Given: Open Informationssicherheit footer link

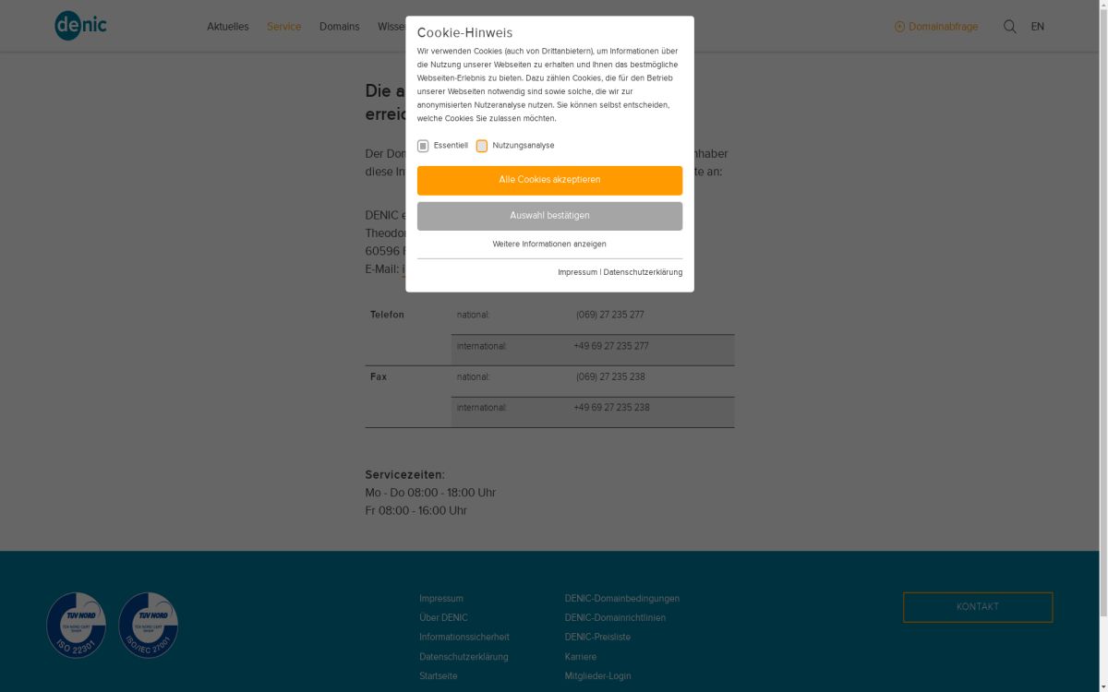Looking at the screenshot, I should pyautogui.click(x=464, y=638).
